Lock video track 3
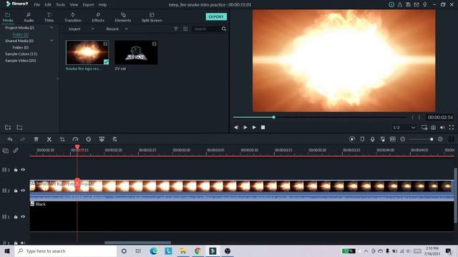 [x=16, y=170]
